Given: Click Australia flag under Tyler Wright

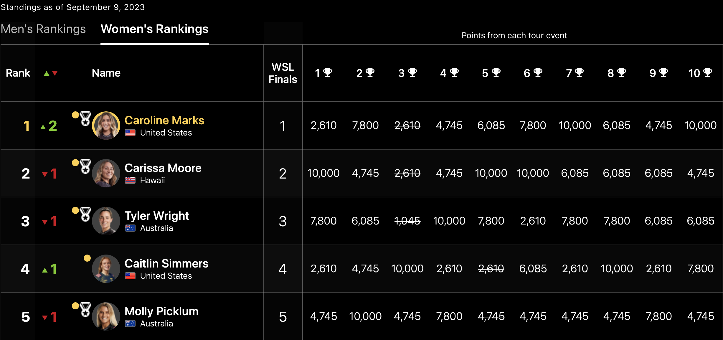Looking at the screenshot, I should tap(130, 228).
